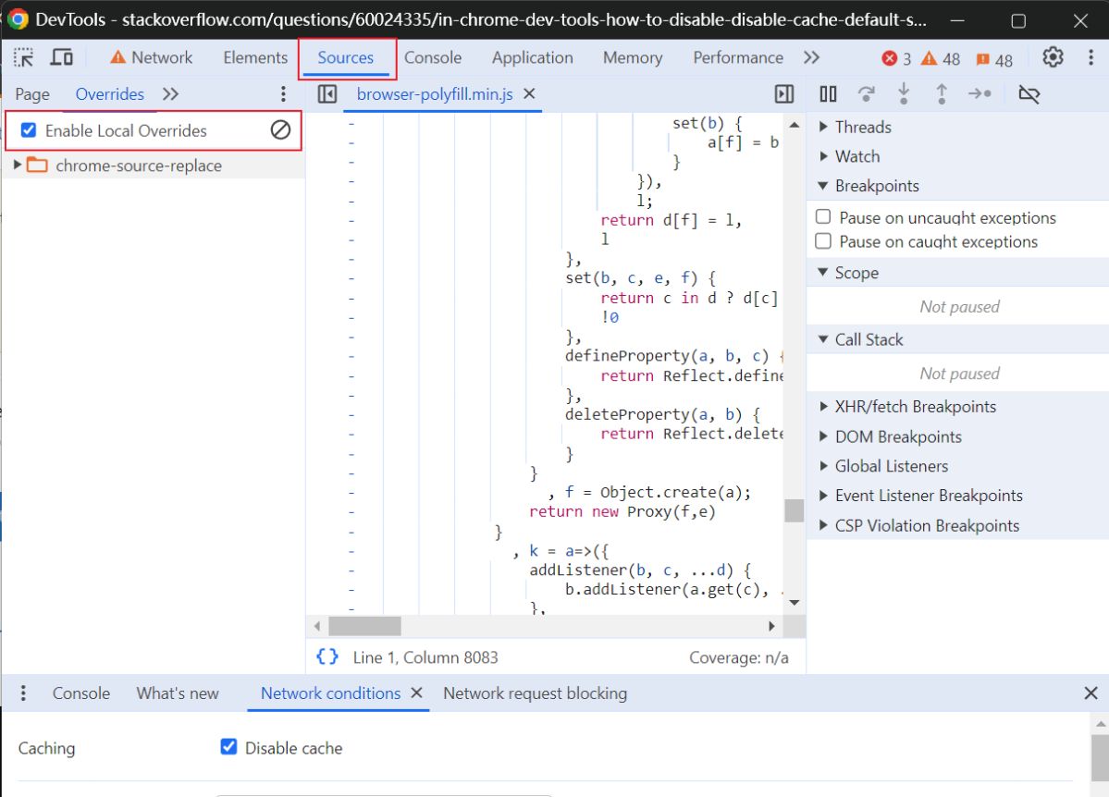Click the scroll-right arrow of code editor
Screen dimensions: 1109x797
tap(771, 626)
